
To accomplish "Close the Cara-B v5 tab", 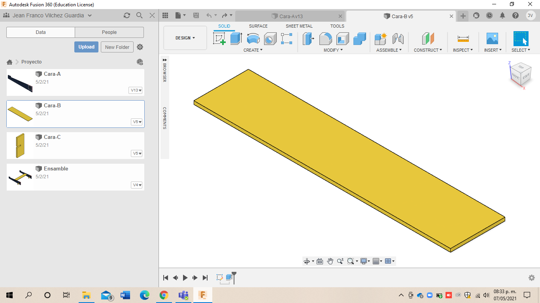I will 452,16.
